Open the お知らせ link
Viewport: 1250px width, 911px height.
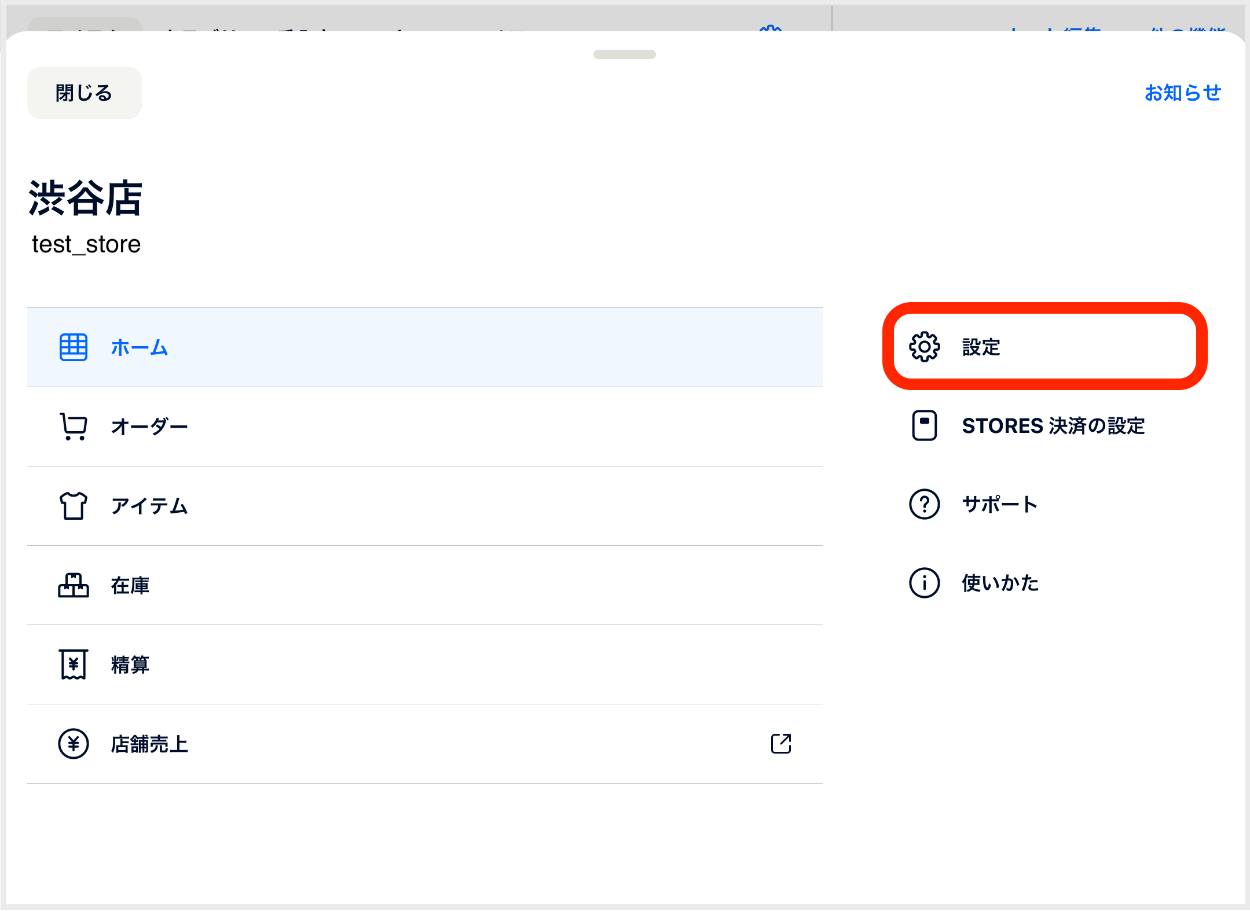point(1183,93)
